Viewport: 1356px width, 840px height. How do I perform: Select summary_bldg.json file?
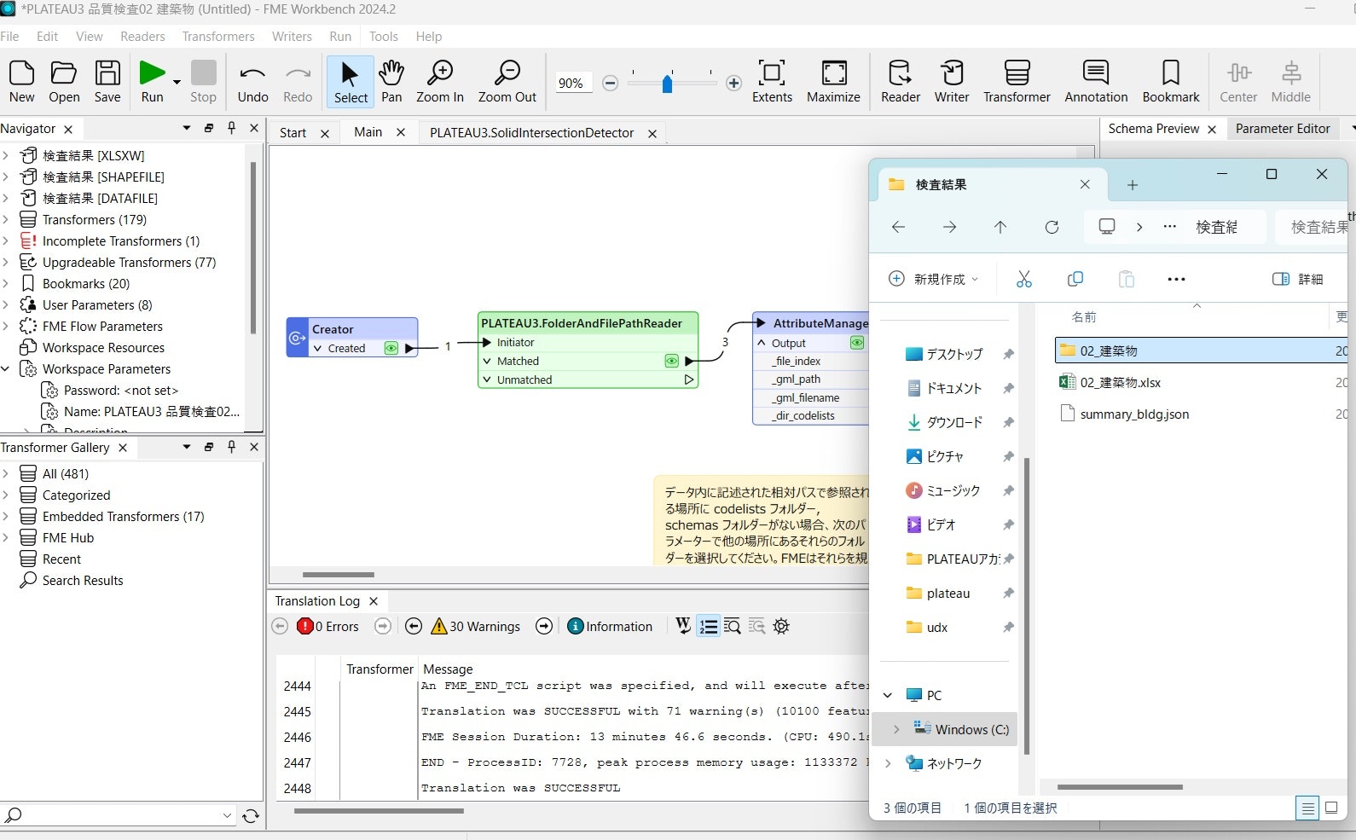pos(1134,414)
